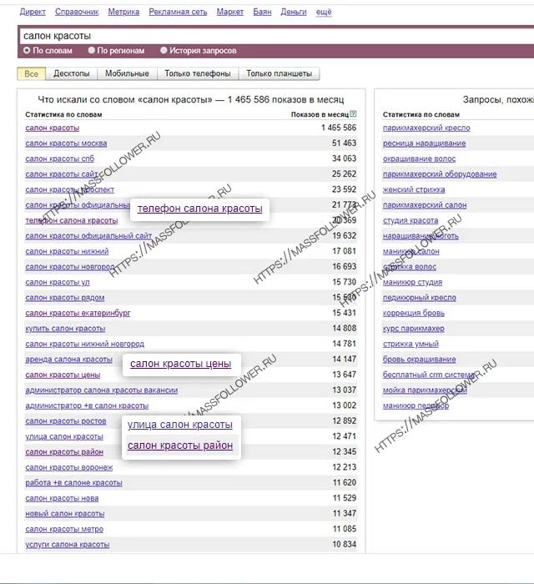
Task: Open the 'Рекламная сеть' top link
Action: click(x=178, y=13)
